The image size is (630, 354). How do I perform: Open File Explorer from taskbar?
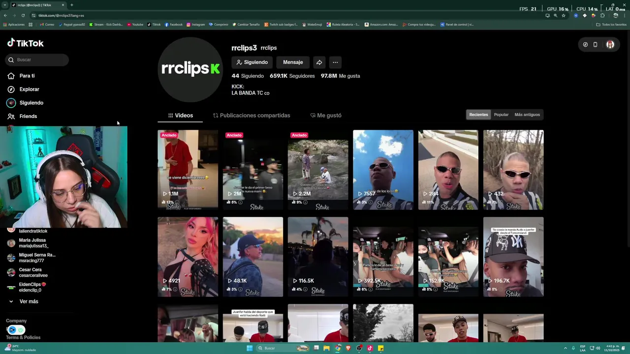coord(326,348)
